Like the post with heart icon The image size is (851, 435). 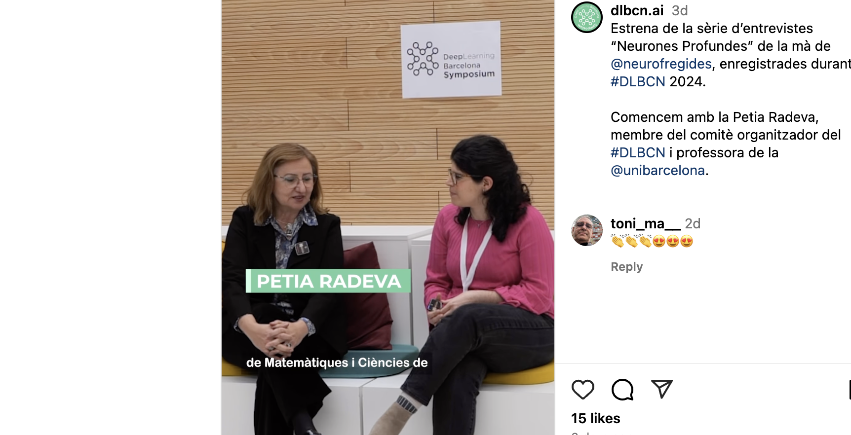[x=582, y=390]
